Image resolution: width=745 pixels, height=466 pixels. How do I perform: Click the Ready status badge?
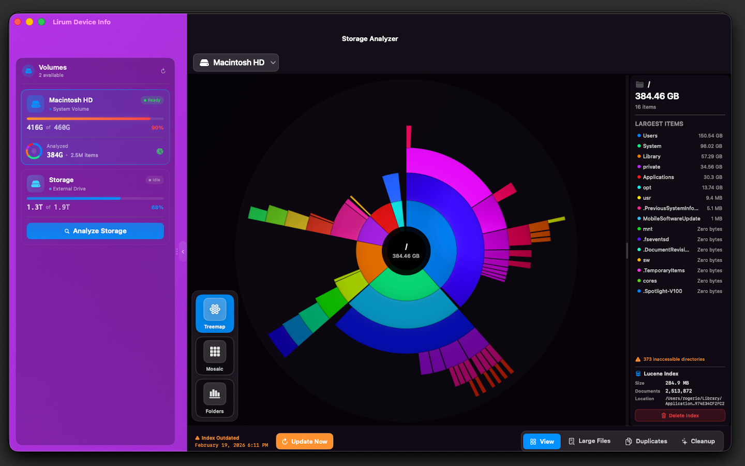(x=153, y=100)
